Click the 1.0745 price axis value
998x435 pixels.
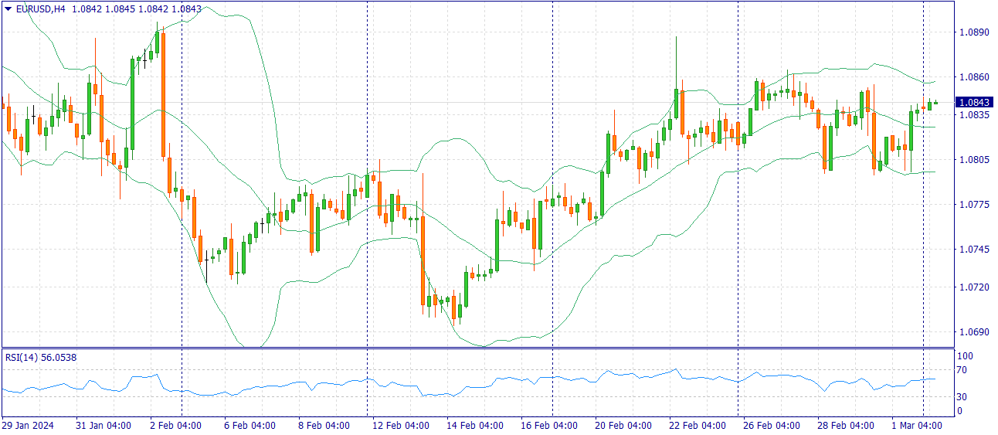tap(972, 250)
